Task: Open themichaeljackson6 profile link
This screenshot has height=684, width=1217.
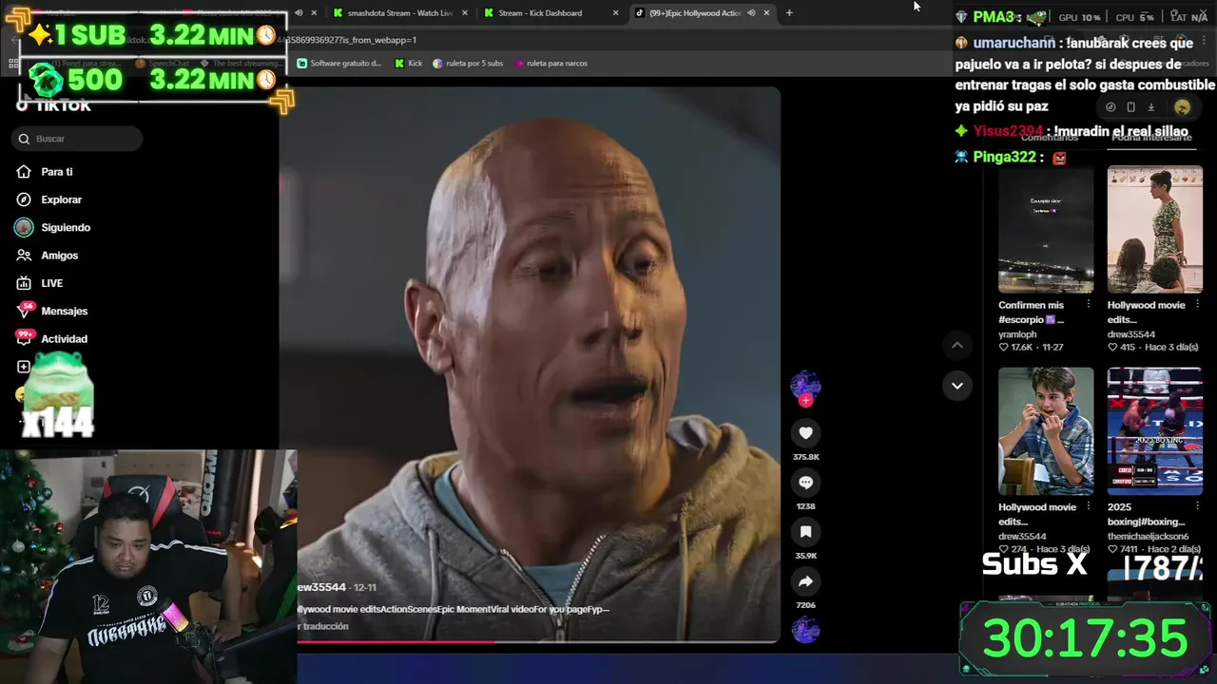Action: coord(1148,536)
